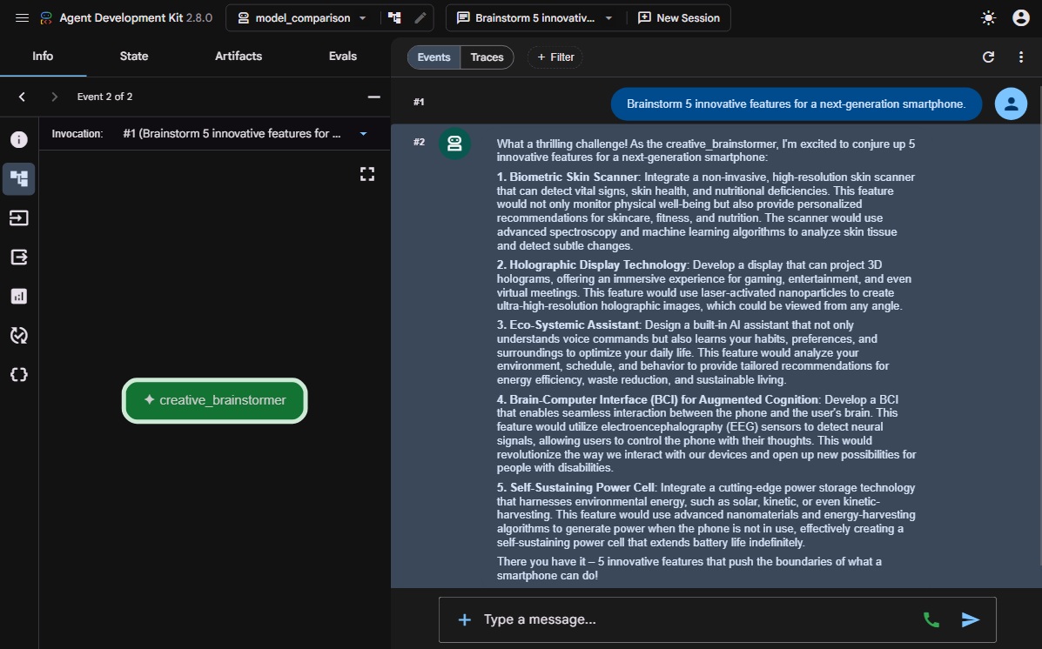Open the info sidebar icon

(x=18, y=139)
